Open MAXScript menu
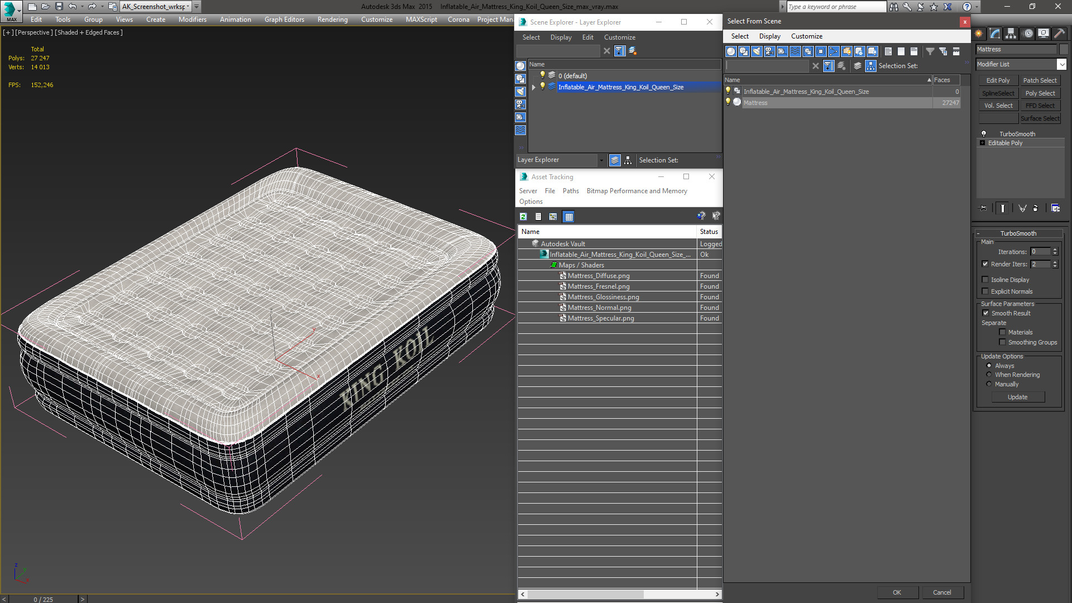The height and width of the screenshot is (603, 1072). tap(421, 20)
